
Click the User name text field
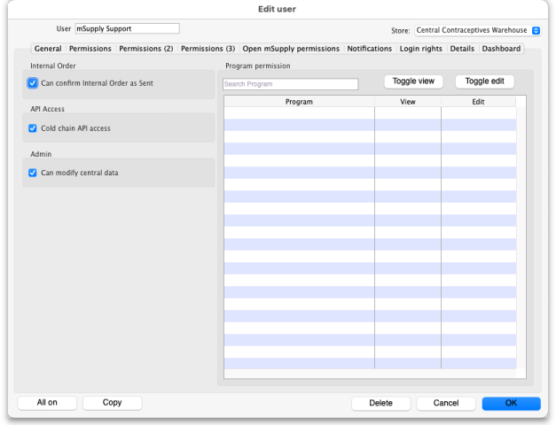(127, 29)
